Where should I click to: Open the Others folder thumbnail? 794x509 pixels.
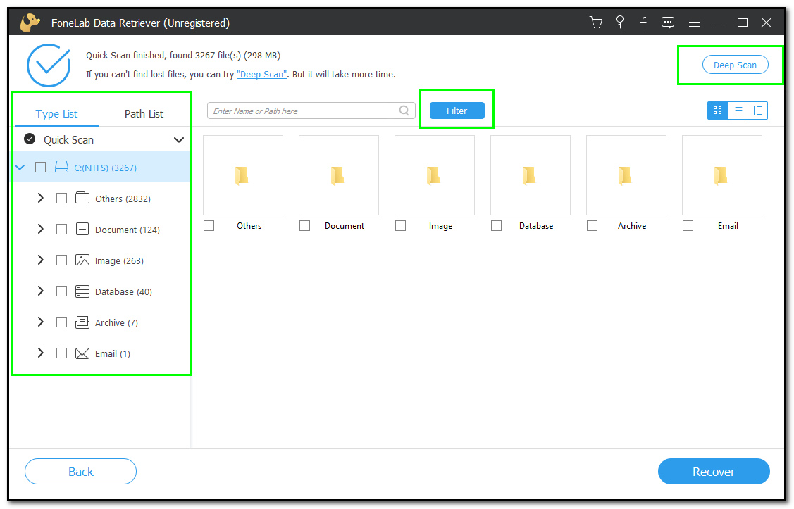pos(243,175)
